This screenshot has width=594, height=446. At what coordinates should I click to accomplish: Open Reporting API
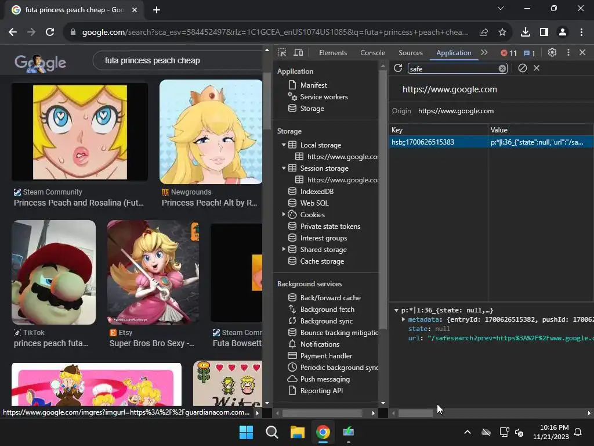[x=321, y=391]
